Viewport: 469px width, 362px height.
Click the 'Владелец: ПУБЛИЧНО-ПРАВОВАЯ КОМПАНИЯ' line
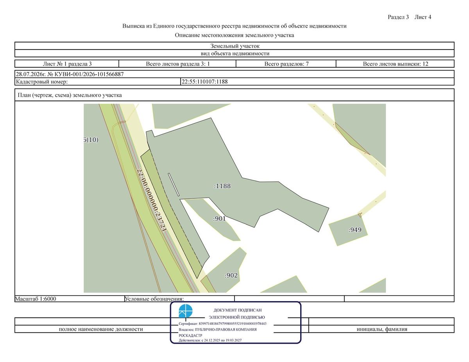click(x=218, y=330)
